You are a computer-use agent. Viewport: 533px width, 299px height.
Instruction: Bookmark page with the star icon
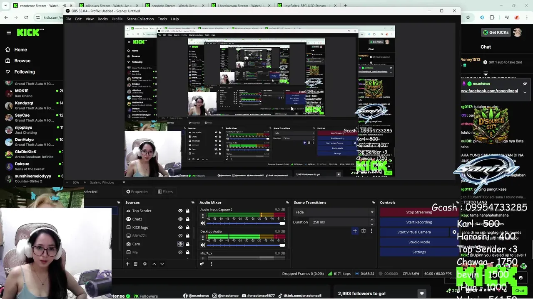click(x=468, y=17)
